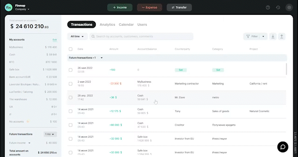The image size is (298, 157).
Task: Check the Safe box 1 626 999 row
Action: [70, 139]
